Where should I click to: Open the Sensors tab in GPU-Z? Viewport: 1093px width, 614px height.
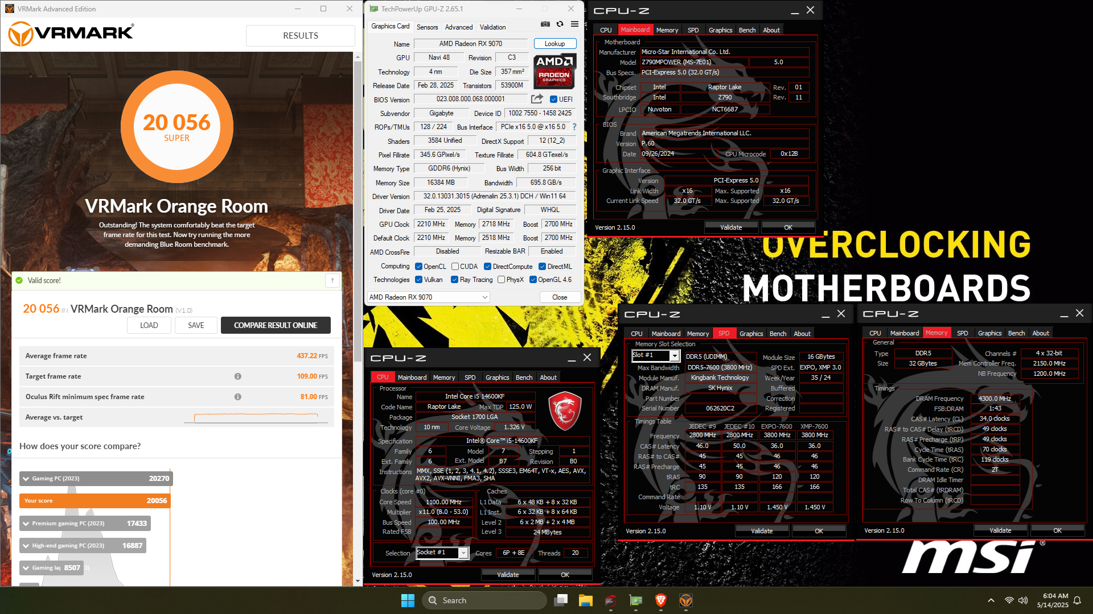427,27
